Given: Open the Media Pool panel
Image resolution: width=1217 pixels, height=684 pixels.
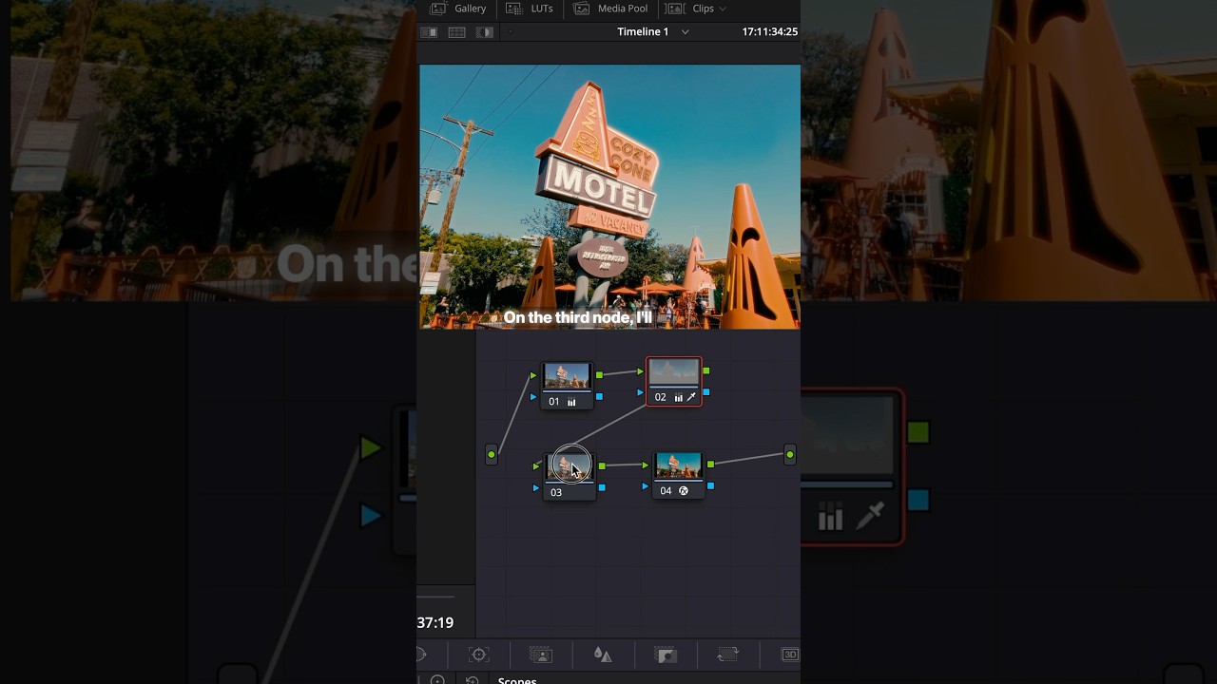Looking at the screenshot, I should point(611,9).
